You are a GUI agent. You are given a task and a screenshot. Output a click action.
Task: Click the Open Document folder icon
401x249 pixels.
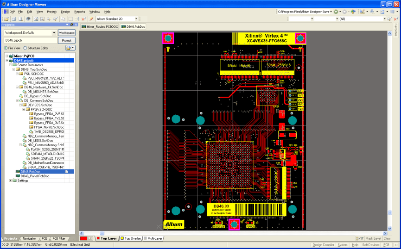pyautogui.click(x=6, y=19)
